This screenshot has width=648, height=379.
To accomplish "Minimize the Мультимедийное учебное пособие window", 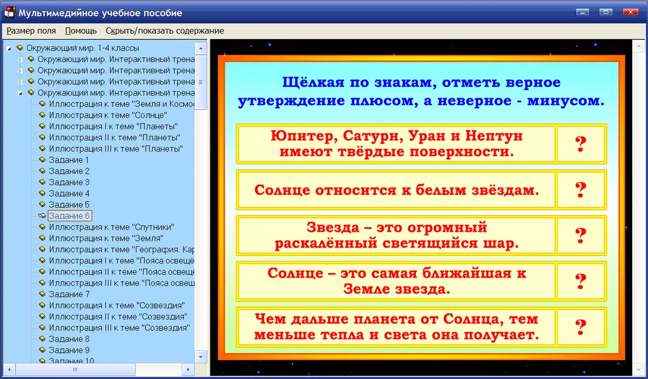I will [582, 12].
